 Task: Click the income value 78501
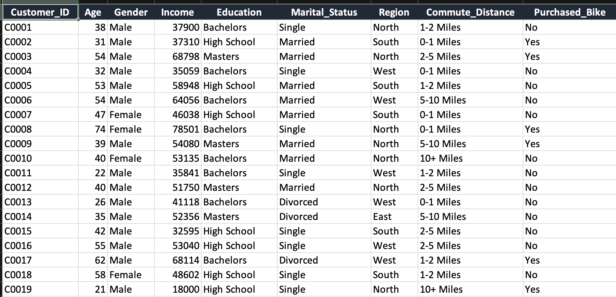[x=186, y=129]
